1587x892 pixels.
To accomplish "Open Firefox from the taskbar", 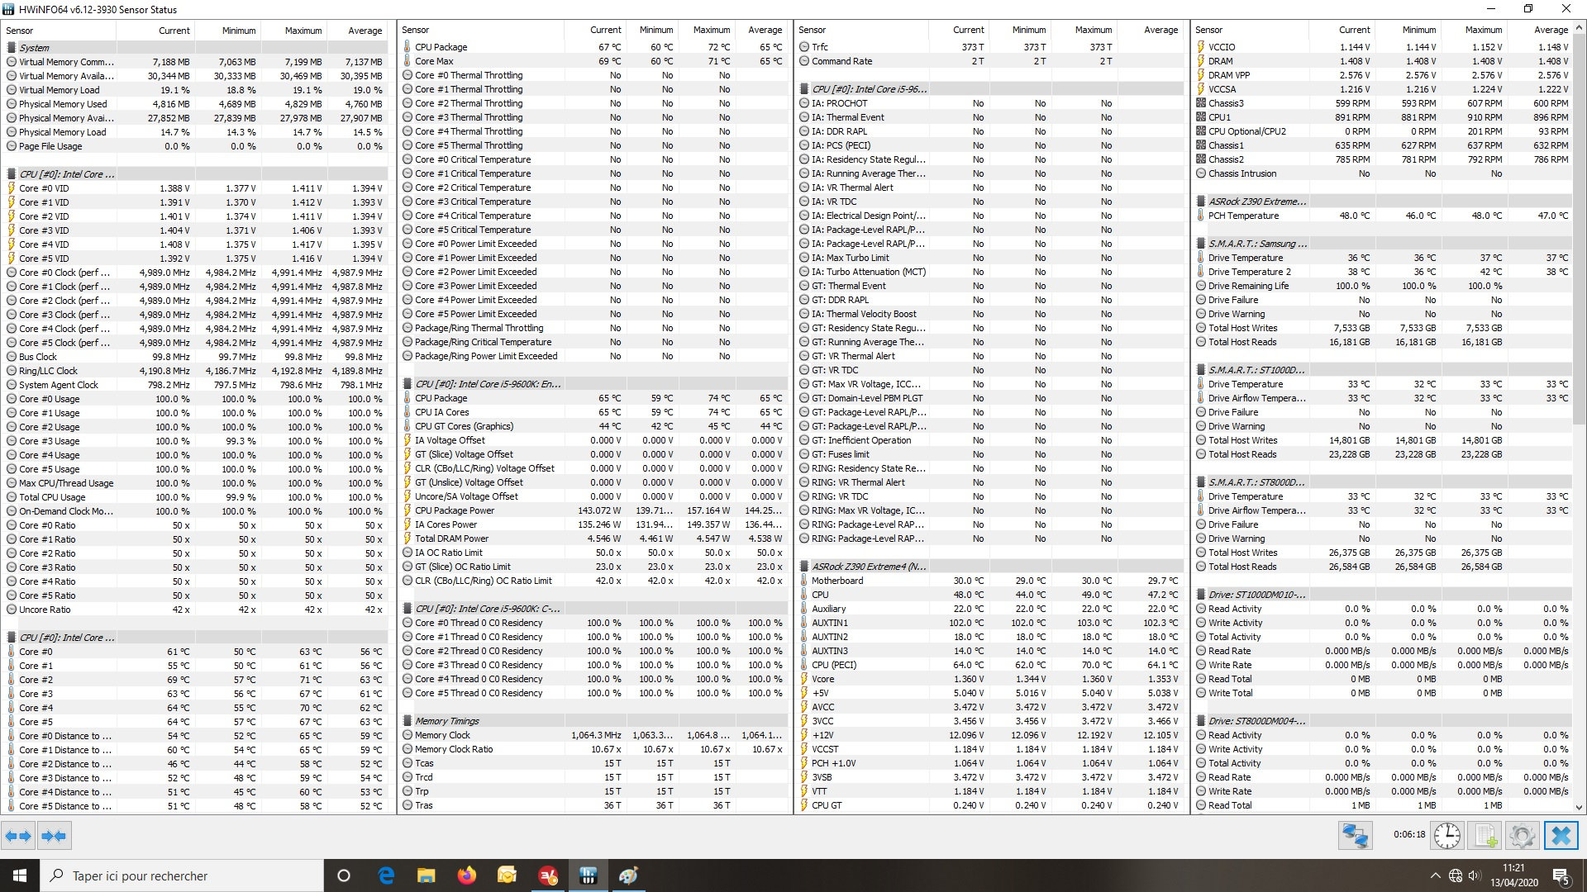I will coord(466,875).
